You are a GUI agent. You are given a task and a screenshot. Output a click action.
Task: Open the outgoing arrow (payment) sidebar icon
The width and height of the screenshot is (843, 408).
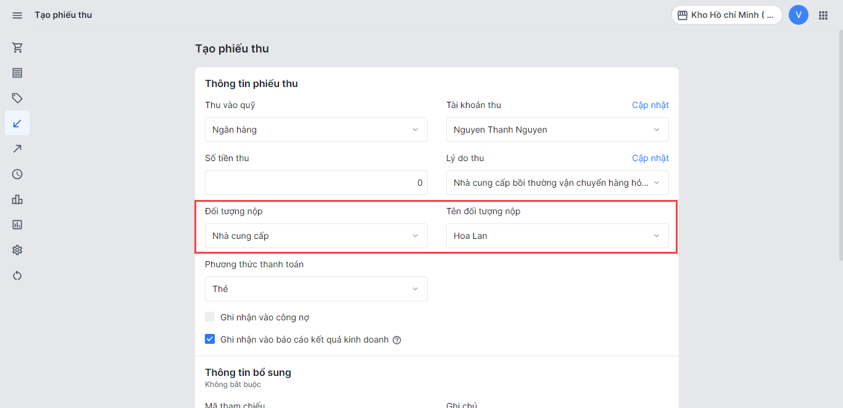pyautogui.click(x=17, y=149)
